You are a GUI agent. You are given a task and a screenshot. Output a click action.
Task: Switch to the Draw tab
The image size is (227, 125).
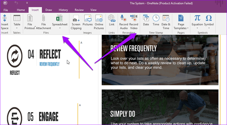pyautogui.click(x=49, y=10)
